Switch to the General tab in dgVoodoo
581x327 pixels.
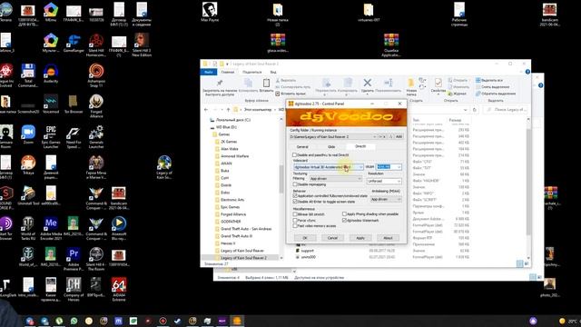pyautogui.click(x=302, y=147)
